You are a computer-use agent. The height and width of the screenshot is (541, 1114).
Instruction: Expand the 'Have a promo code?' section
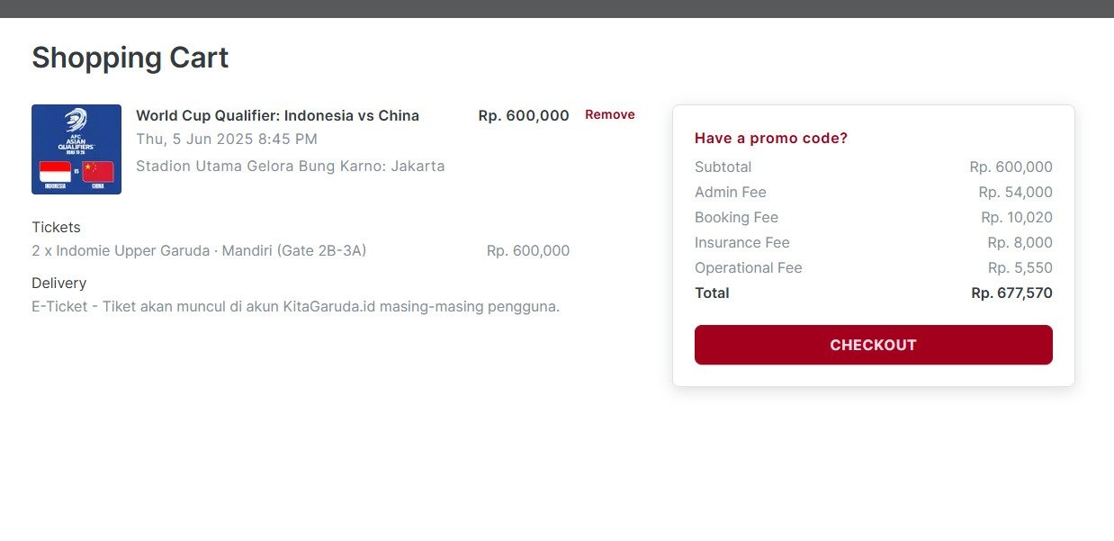(771, 138)
